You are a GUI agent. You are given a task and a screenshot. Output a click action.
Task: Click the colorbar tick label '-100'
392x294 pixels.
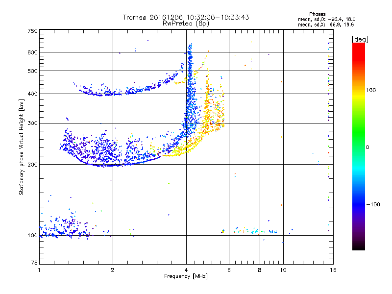[373, 204]
